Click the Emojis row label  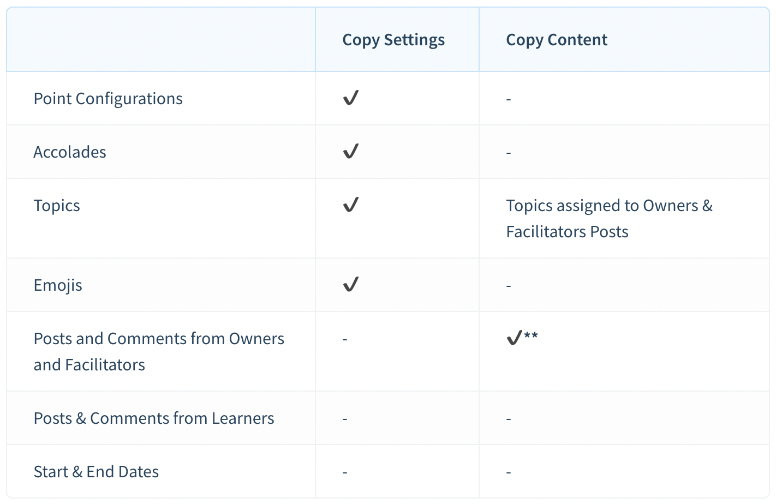point(58,285)
